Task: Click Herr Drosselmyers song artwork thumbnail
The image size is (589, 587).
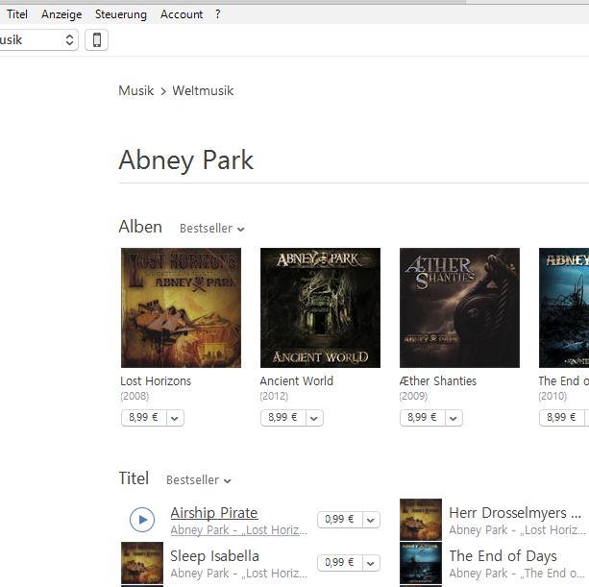Action: tap(421, 520)
